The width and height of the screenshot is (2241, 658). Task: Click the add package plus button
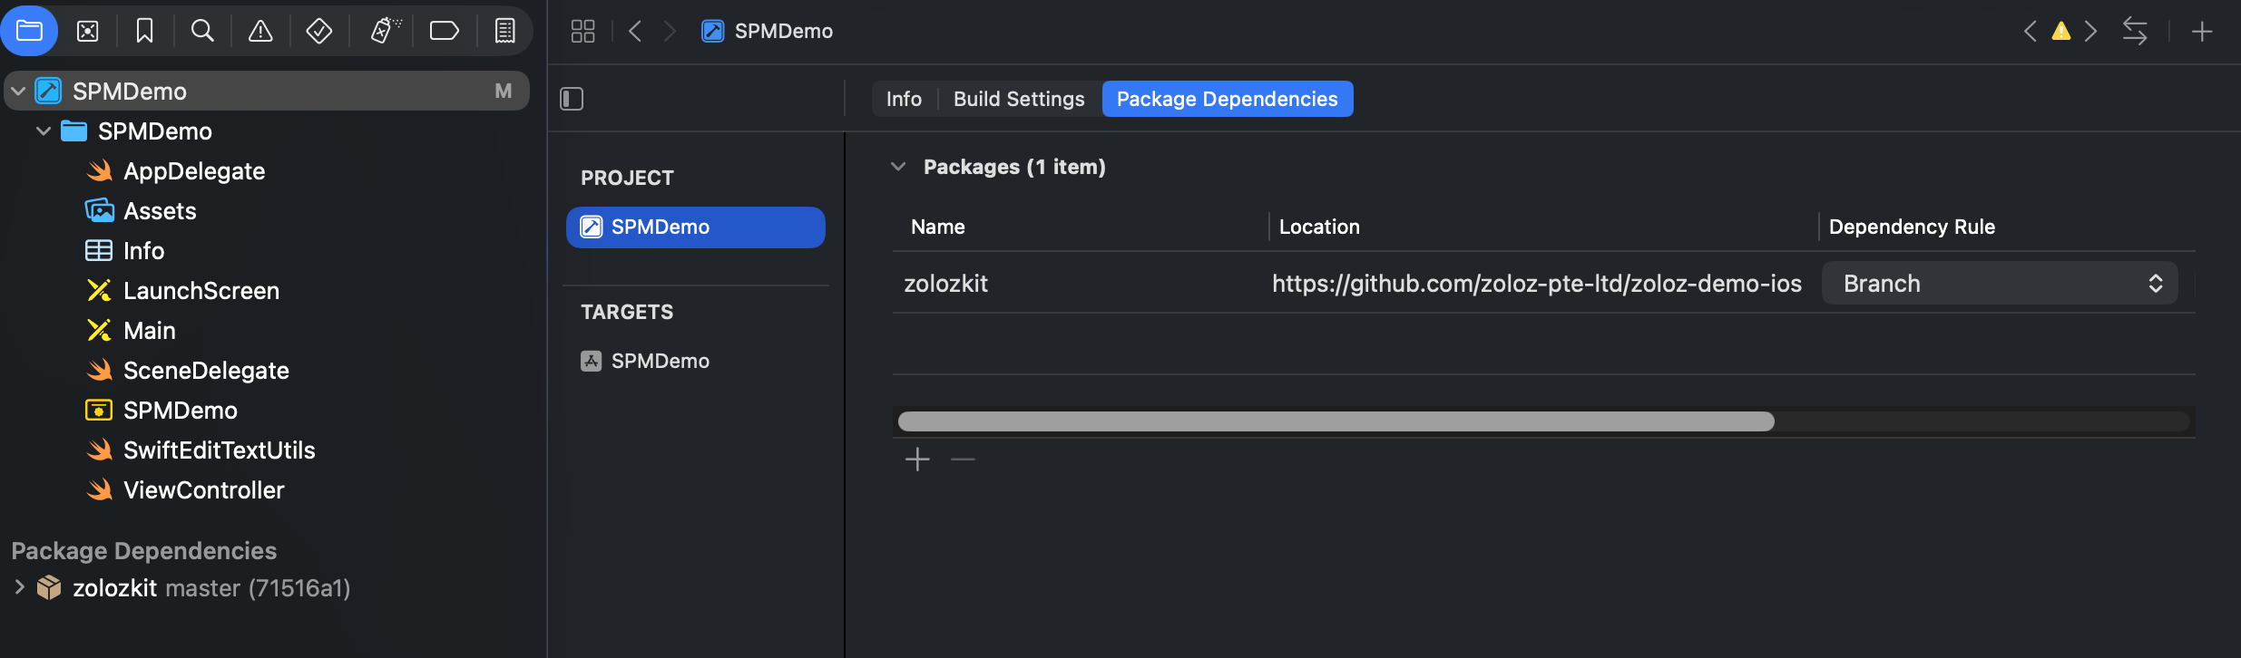pyautogui.click(x=917, y=460)
